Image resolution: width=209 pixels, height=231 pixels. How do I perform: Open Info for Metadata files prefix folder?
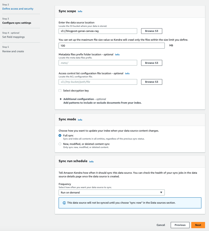pos(117,55)
